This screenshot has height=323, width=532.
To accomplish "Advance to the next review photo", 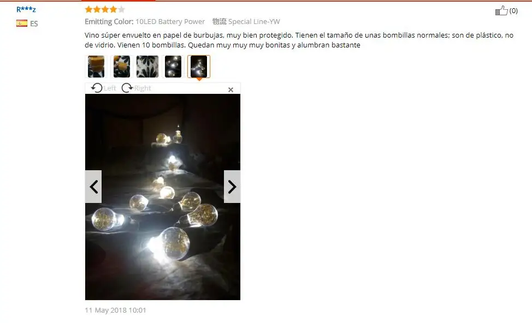I will click(232, 187).
